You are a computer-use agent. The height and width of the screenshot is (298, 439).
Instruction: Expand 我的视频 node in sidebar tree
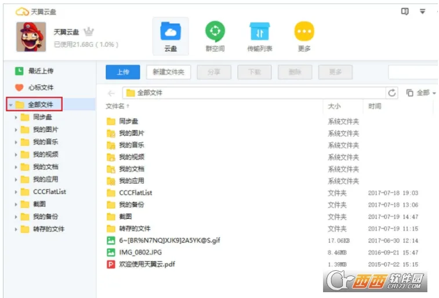click(16, 155)
